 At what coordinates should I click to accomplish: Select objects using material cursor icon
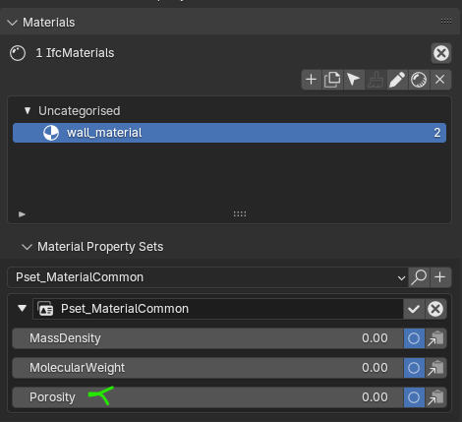click(x=354, y=80)
